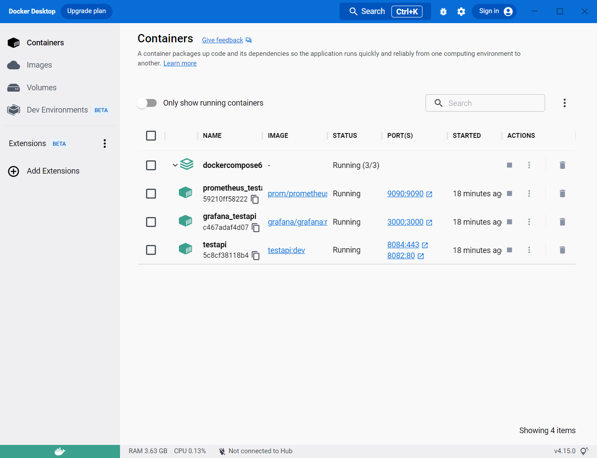Open port link 9090:9090
This screenshot has height=458, width=597.
coord(405,194)
